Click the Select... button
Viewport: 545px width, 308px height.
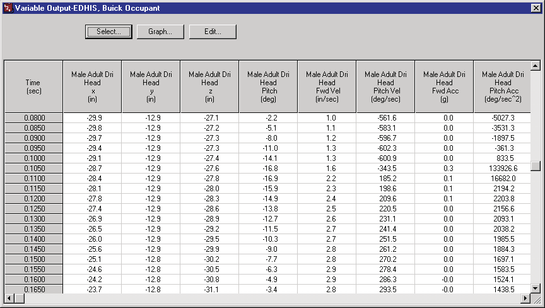(x=108, y=32)
